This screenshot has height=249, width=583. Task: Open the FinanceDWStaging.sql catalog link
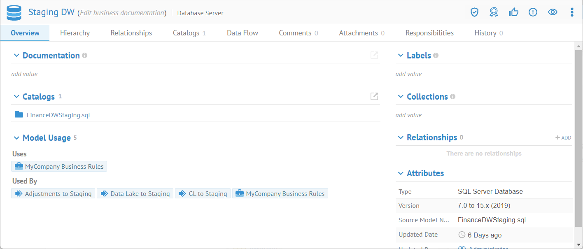(x=58, y=115)
